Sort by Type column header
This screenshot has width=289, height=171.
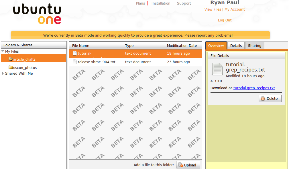(143, 46)
